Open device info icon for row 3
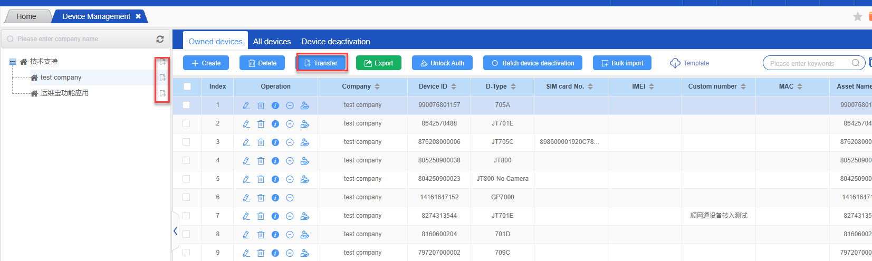872x261 pixels. pyautogui.click(x=275, y=142)
